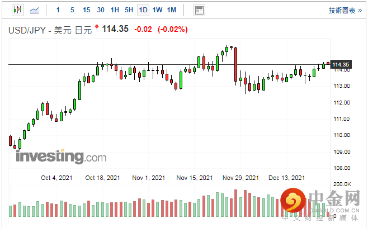This screenshot has height=228, width=368.
Task: Choose the 1M monthly timeframe
Action: click(172, 10)
